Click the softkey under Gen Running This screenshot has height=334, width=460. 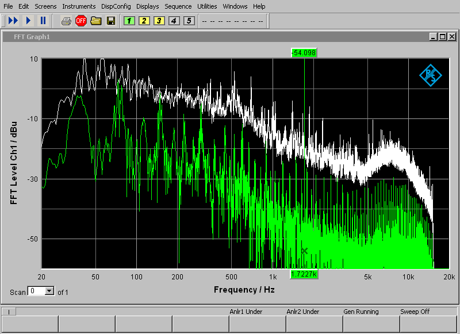point(371,324)
